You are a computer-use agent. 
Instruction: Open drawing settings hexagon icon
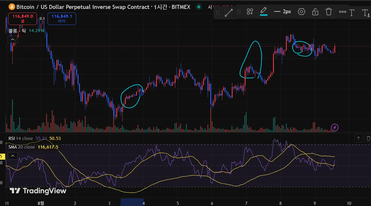click(x=301, y=12)
